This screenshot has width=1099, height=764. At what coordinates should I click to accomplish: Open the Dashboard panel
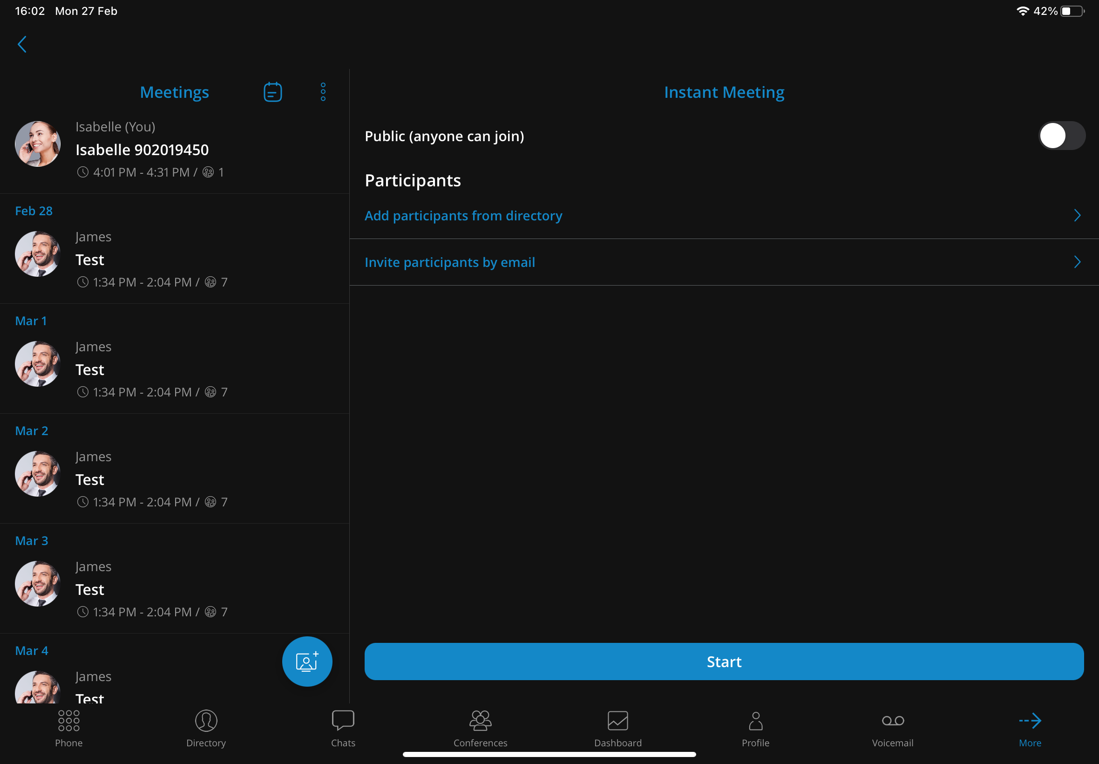tap(617, 726)
